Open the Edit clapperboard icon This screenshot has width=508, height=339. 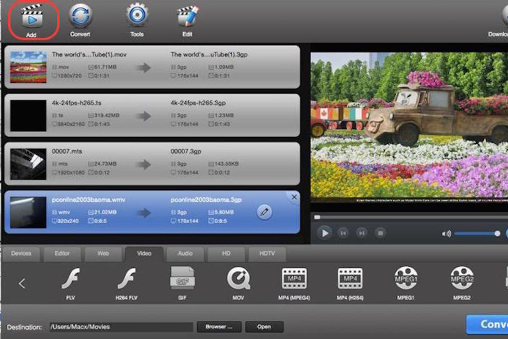tap(188, 16)
